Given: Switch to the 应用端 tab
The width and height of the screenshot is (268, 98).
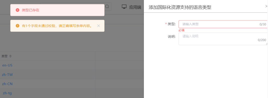Looking at the screenshot, I should [131, 7].
